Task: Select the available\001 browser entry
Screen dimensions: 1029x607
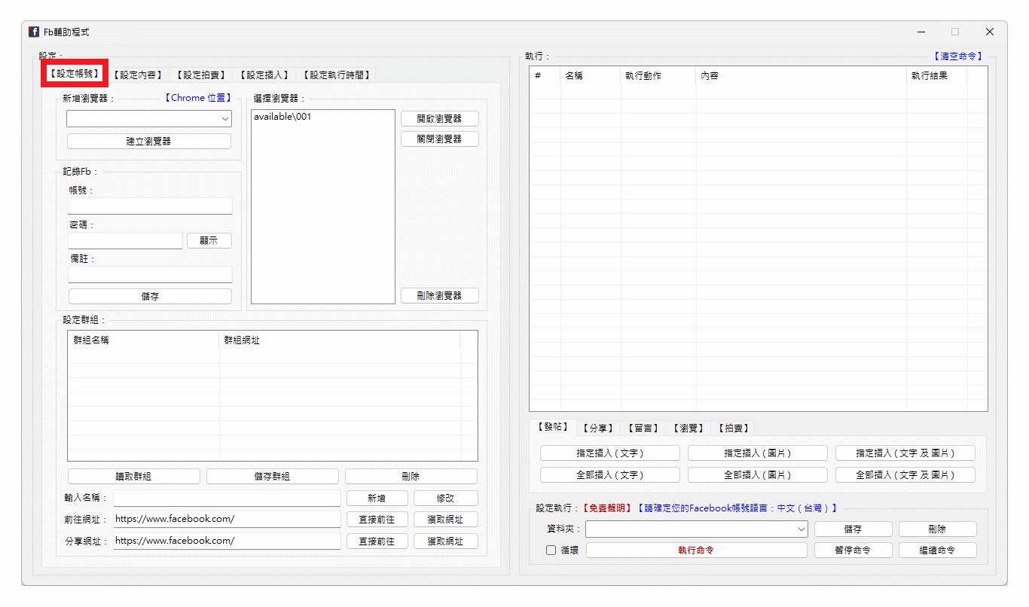Action: [282, 117]
